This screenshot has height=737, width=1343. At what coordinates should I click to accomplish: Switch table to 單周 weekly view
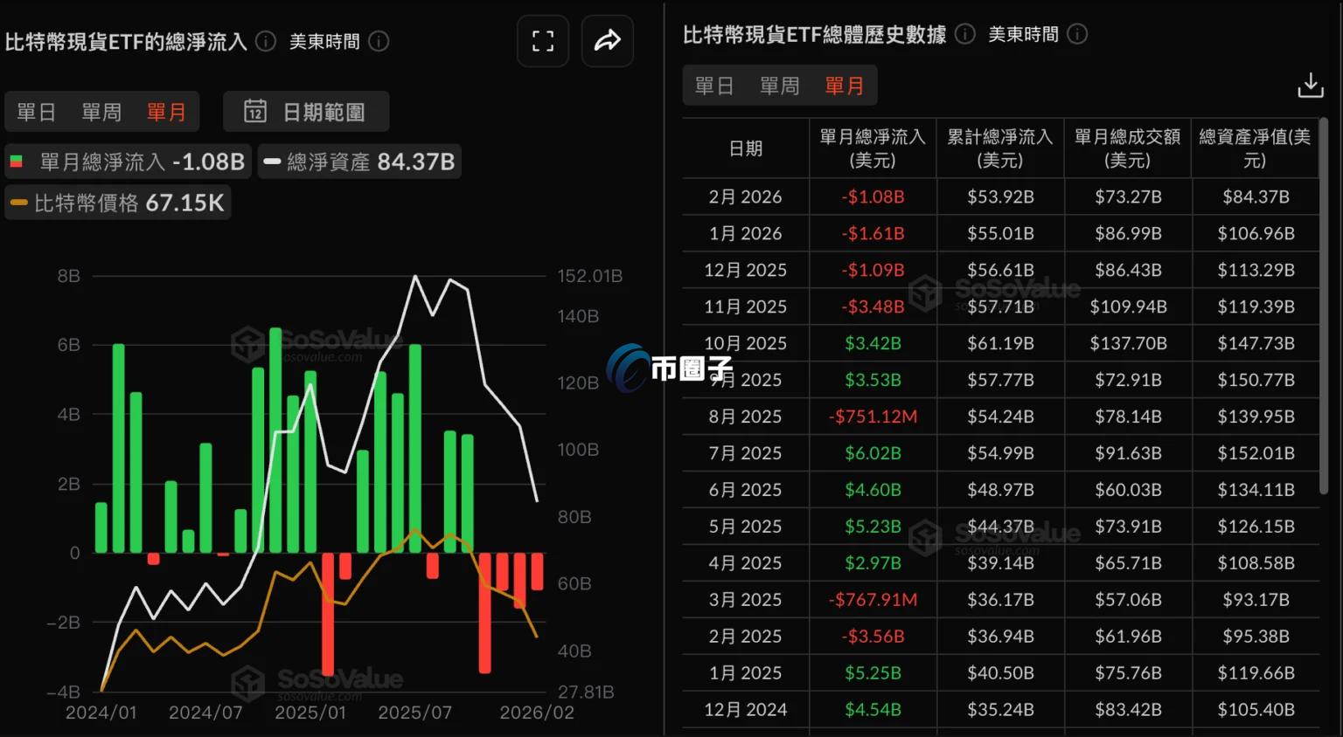(x=779, y=86)
